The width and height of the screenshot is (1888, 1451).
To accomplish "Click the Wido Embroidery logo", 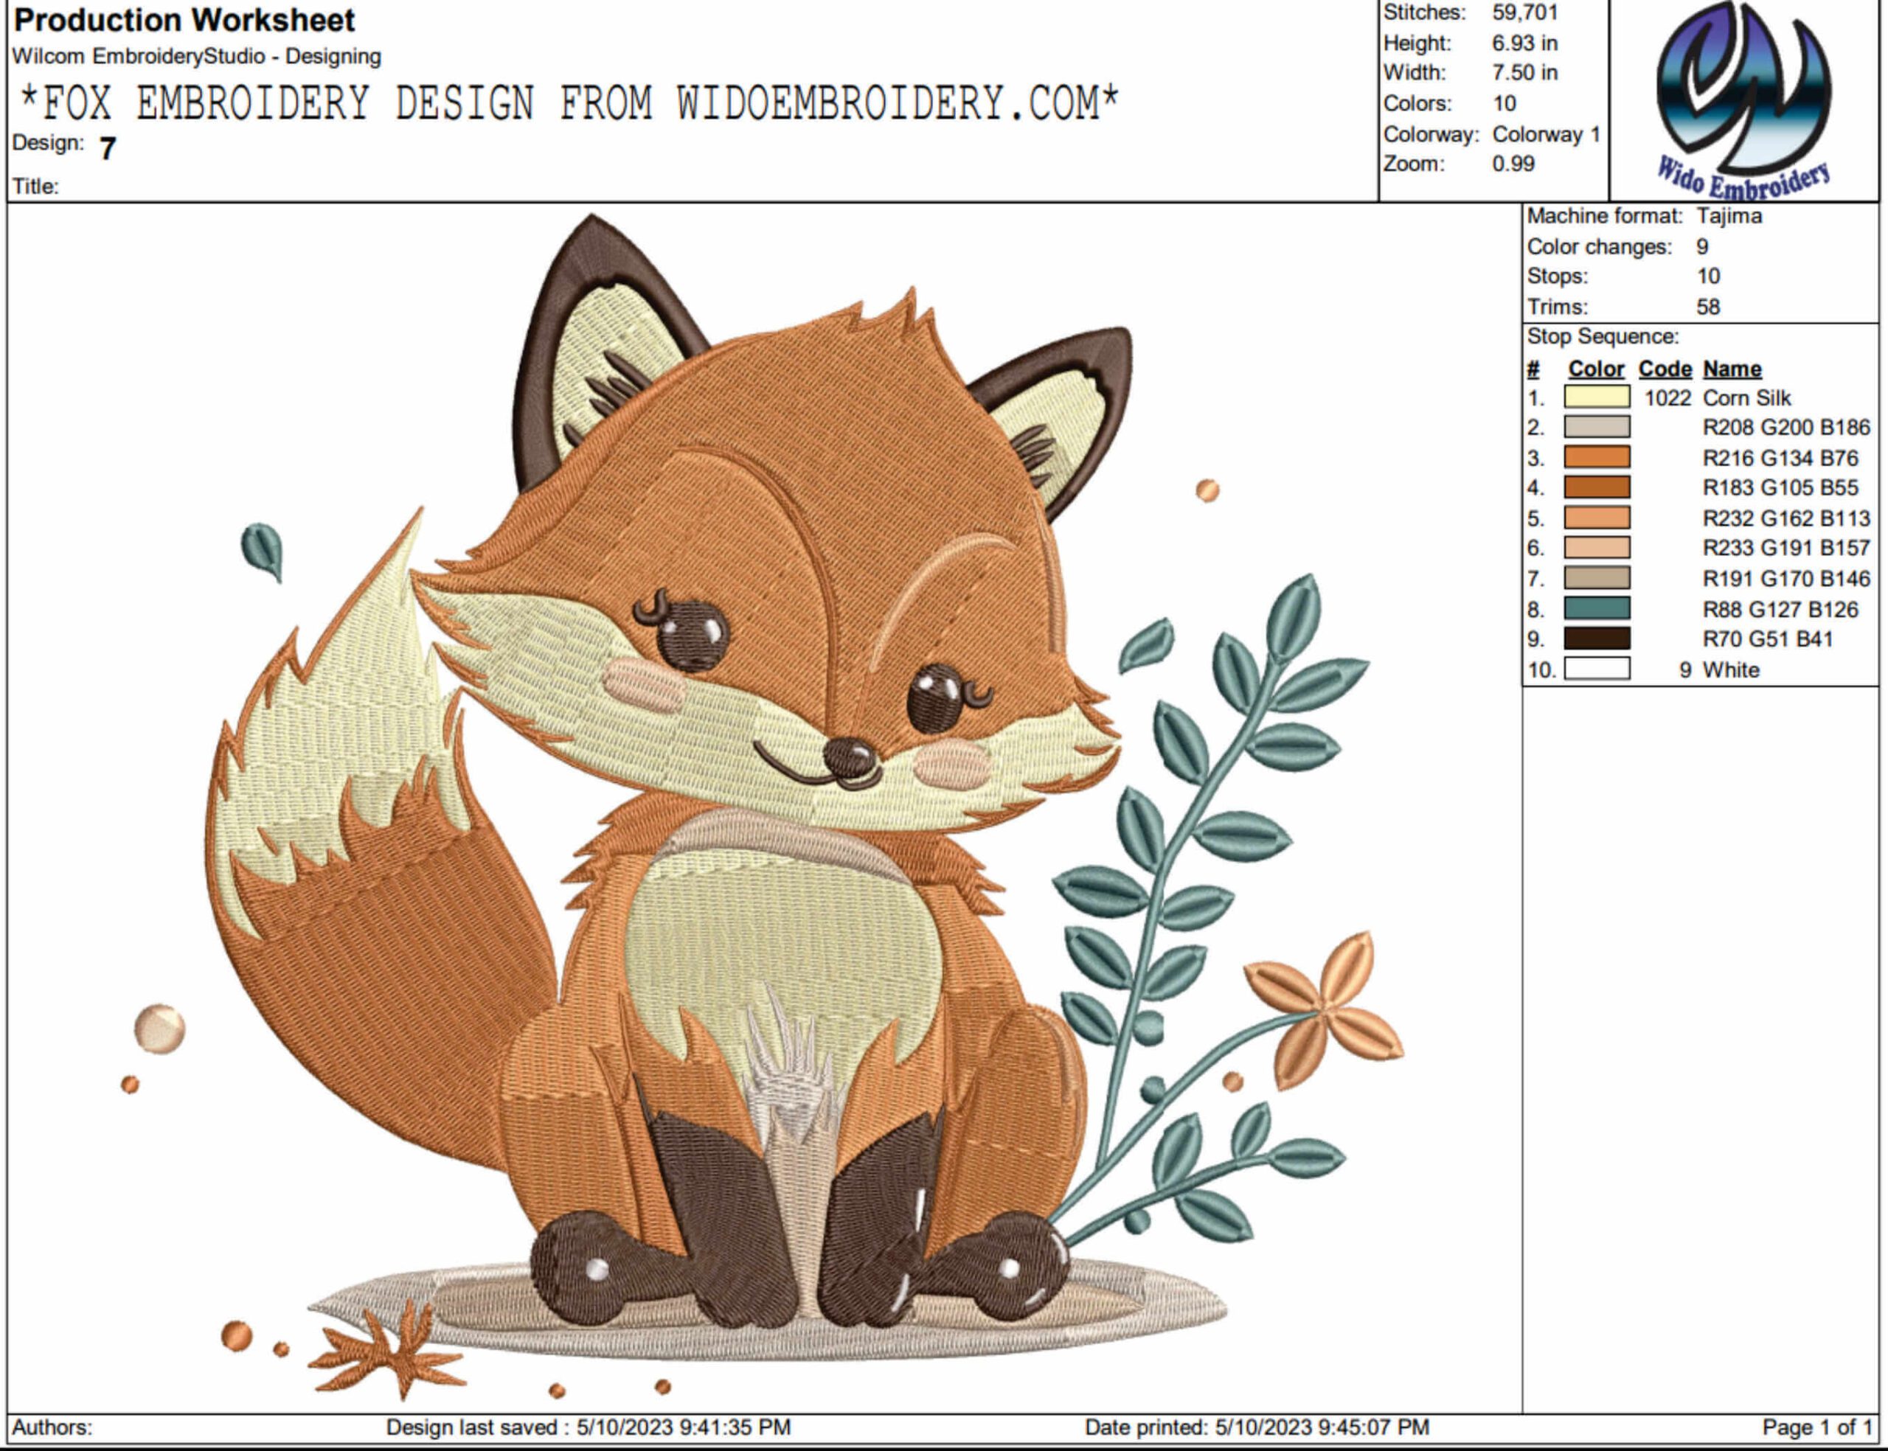I will click(x=1743, y=100).
